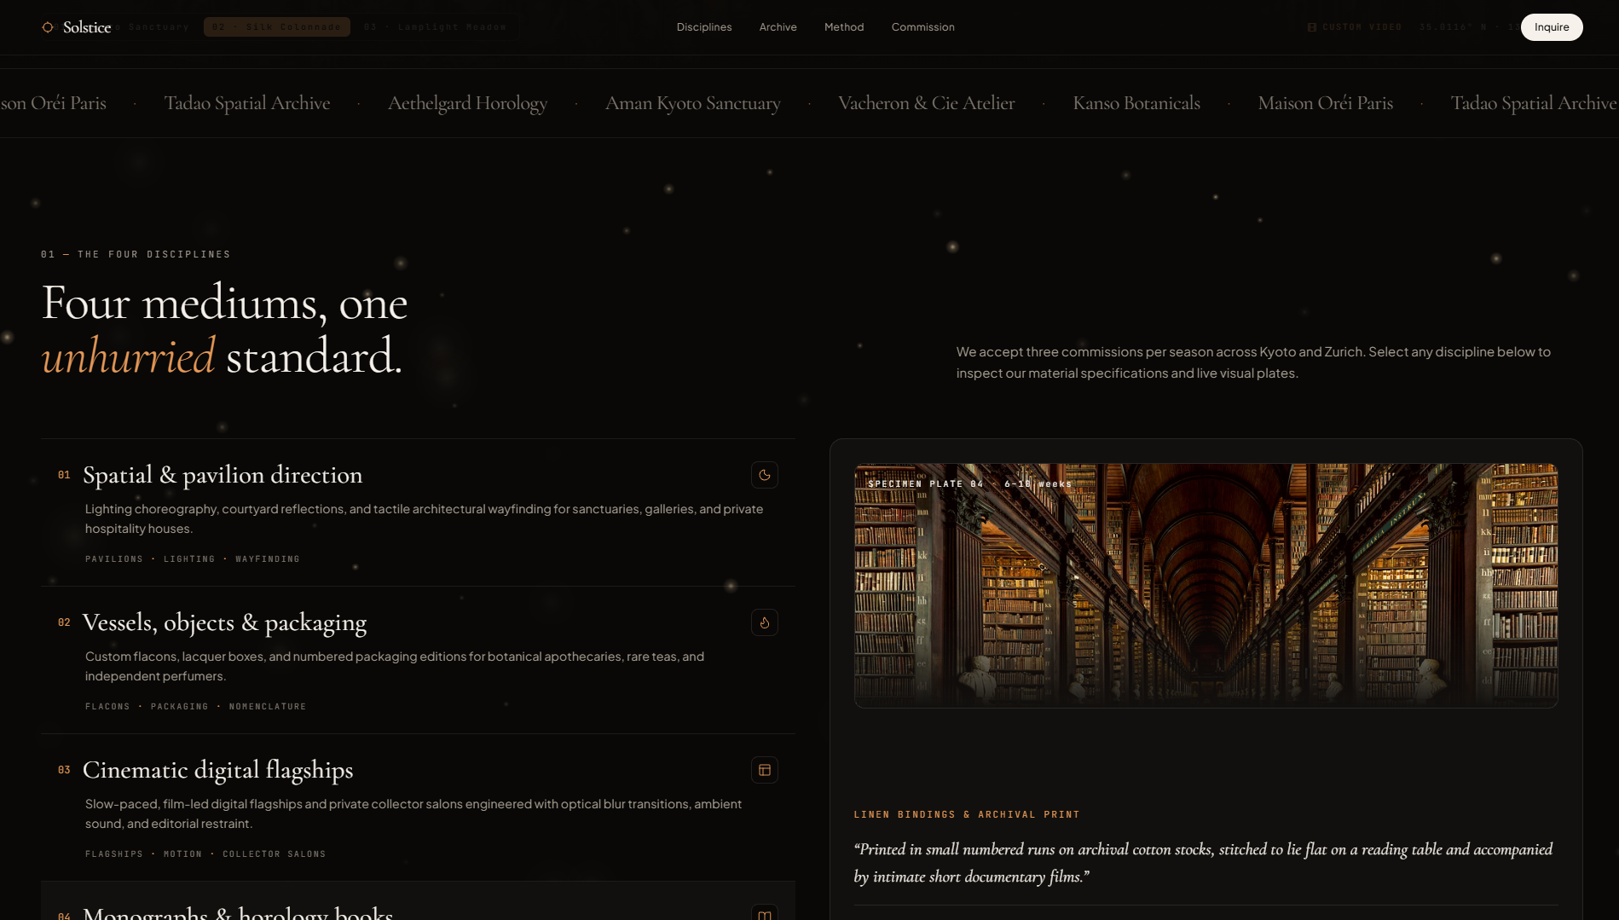This screenshot has height=920, width=1619.
Task: Click the layout icon on Cinematic digital flagships
Action: tap(765, 770)
